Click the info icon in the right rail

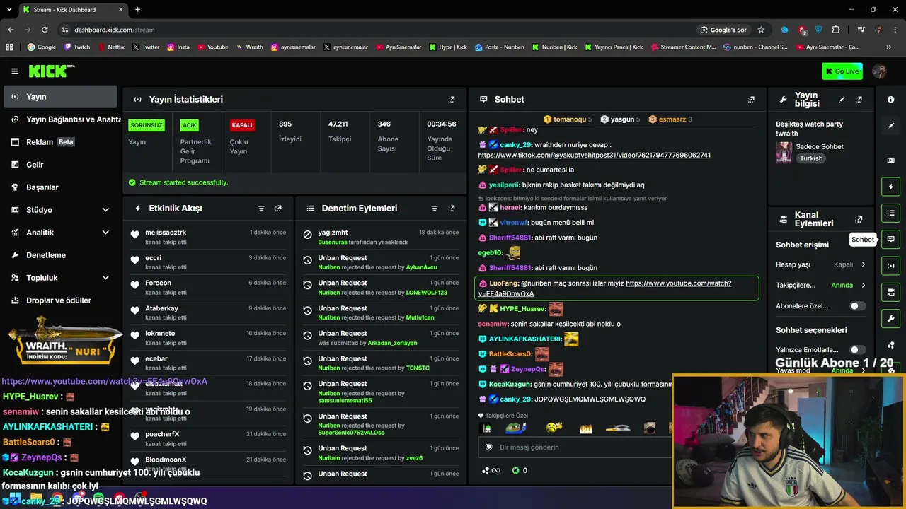tap(891, 100)
